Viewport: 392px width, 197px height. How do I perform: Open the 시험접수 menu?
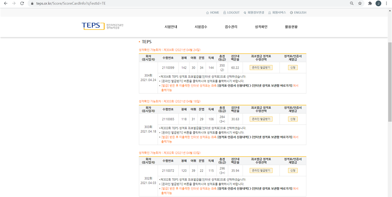[201, 27]
